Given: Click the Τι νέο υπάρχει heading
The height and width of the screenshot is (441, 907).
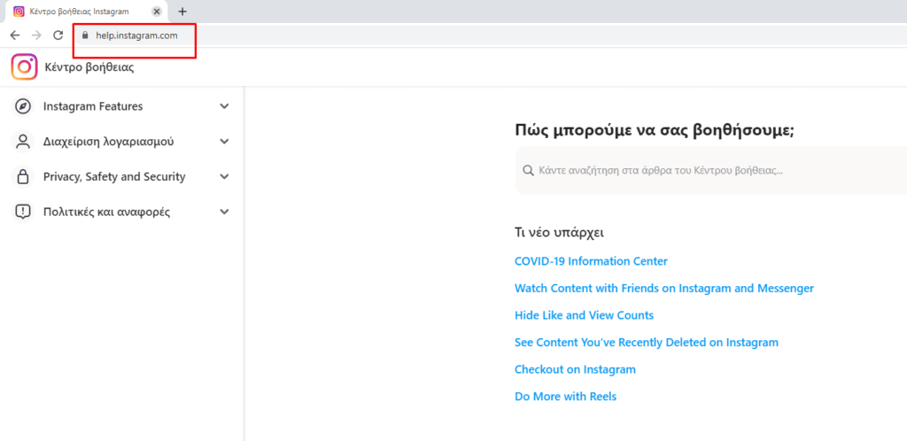Looking at the screenshot, I should pos(559,233).
